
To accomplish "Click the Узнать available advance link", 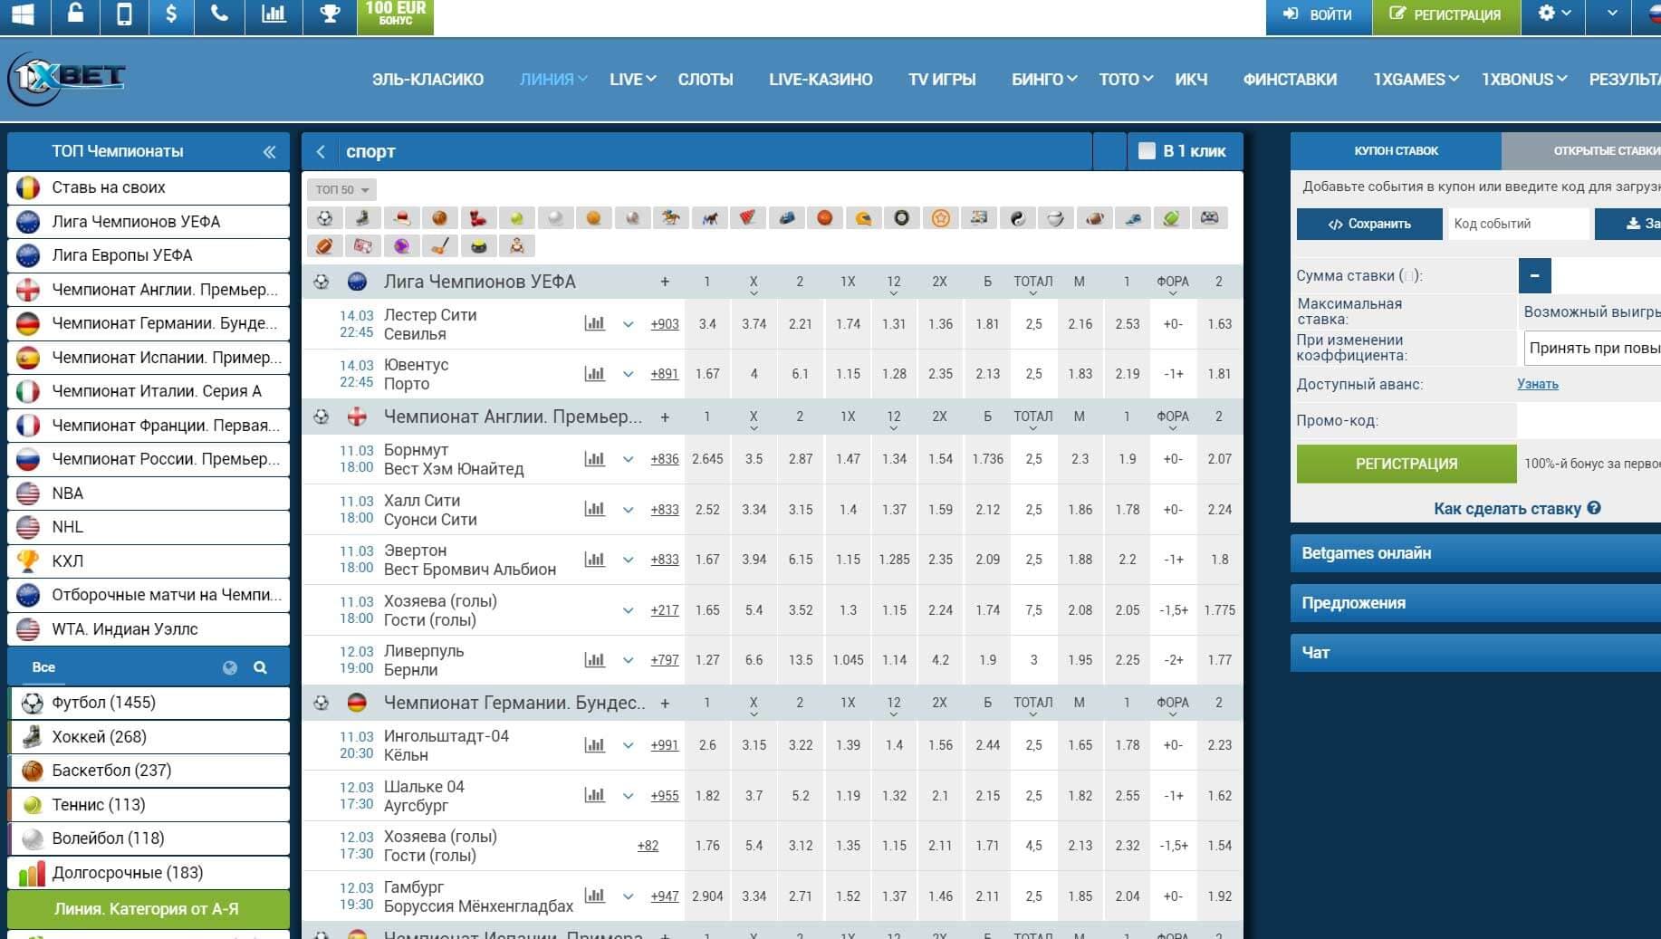I will [1537, 384].
